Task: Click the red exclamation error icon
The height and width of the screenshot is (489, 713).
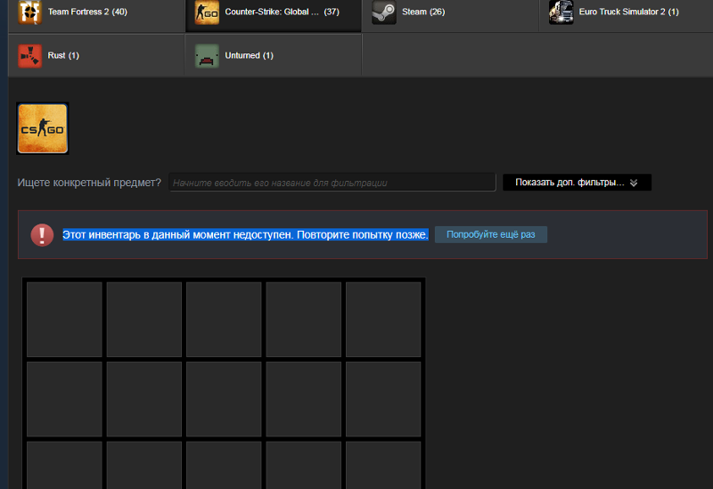Action: click(x=42, y=234)
